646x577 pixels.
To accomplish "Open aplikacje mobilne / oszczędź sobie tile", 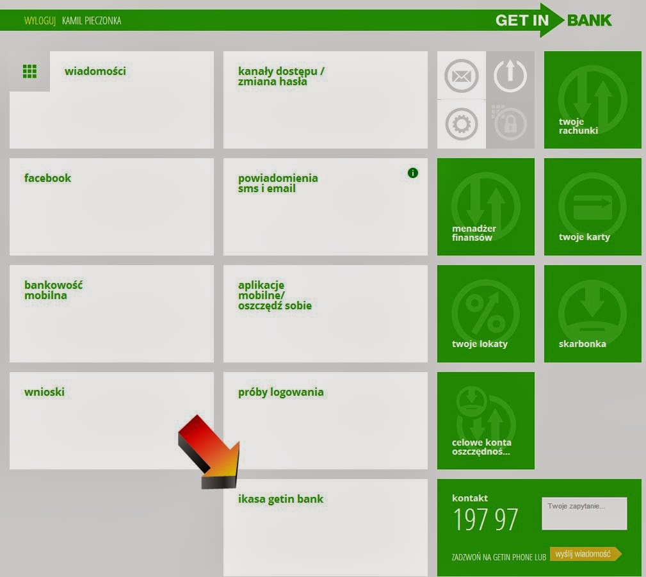I will 325,314.
